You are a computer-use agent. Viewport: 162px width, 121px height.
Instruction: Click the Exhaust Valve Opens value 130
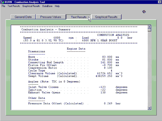(x=103, y=93)
